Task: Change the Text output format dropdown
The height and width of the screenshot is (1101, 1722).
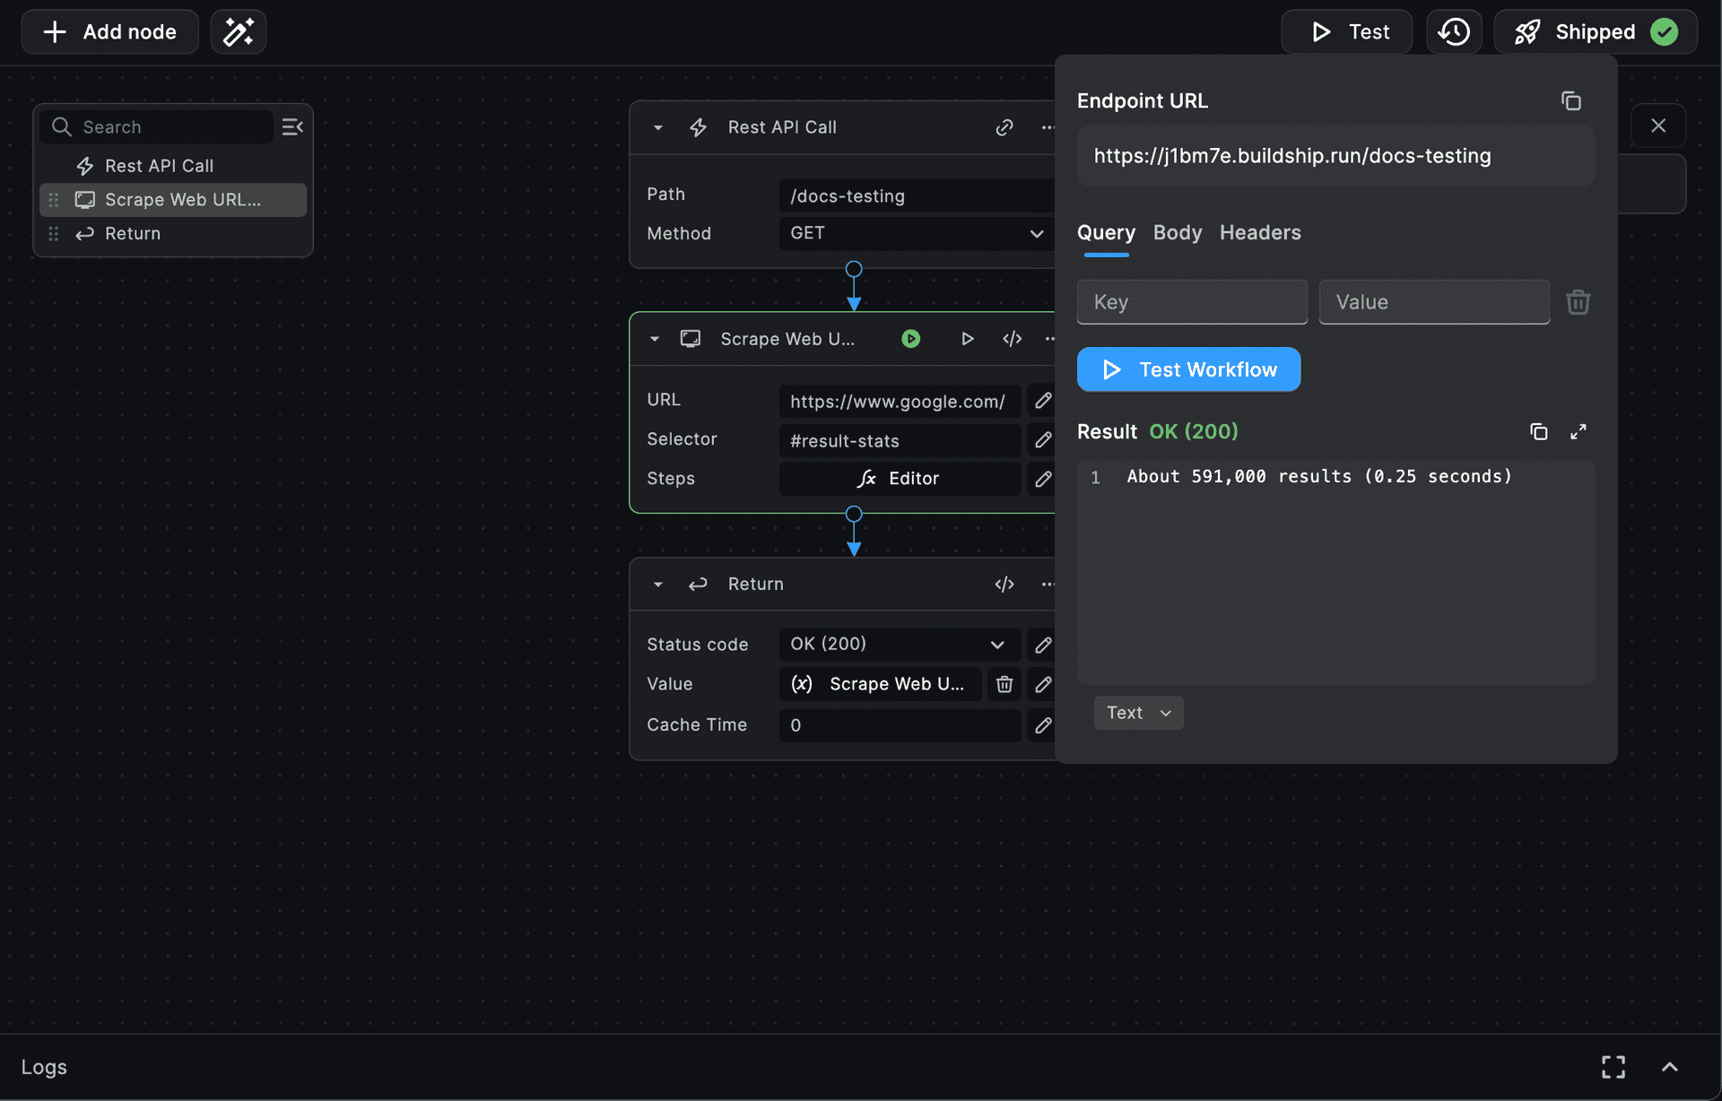Action: [x=1138, y=713]
